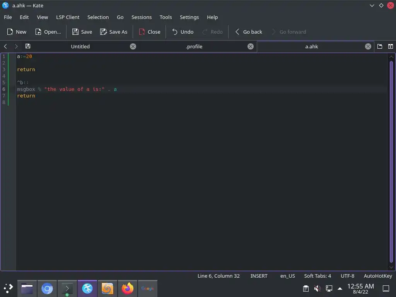Viewport: 396px width, 297px height.
Task: Undo the last edit
Action: pos(183,32)
